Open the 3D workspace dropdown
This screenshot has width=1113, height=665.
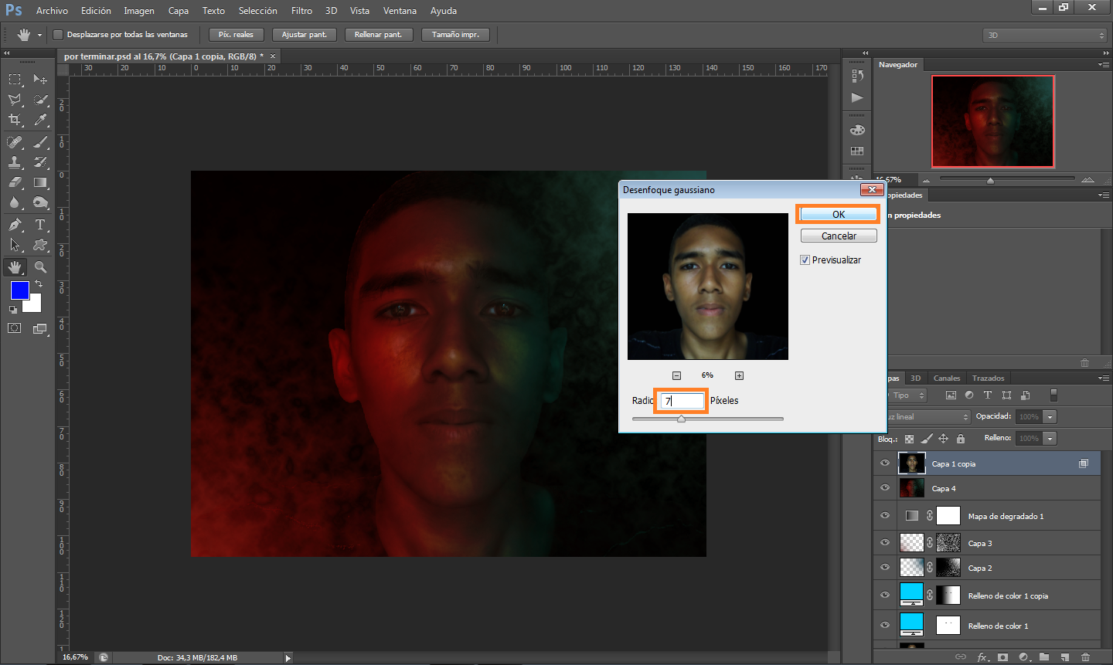(x=1045, y=35)
